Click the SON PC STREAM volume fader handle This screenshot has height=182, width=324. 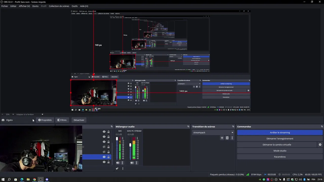tap(130, 145)
